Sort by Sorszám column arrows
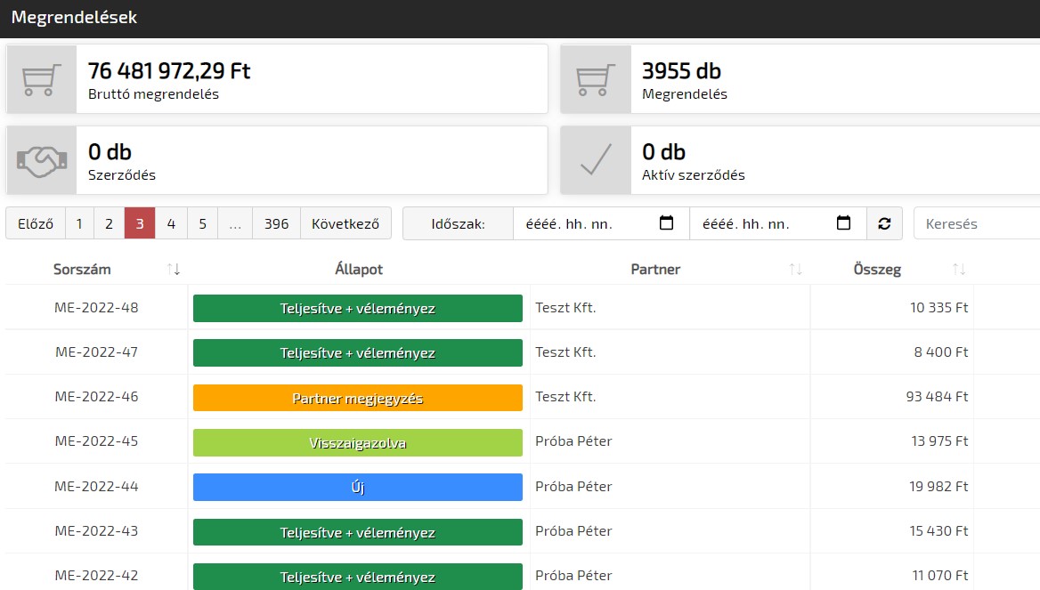 (174, 270)
